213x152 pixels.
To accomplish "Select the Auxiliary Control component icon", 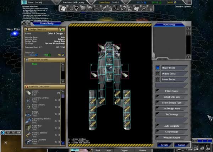I will (28, 100).
